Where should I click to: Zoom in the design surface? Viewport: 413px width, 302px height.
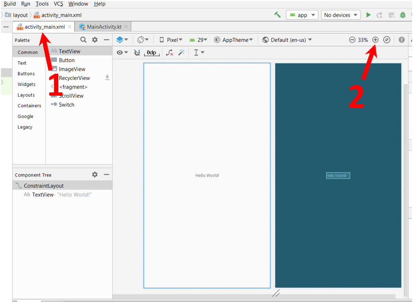tap(375, 40)
